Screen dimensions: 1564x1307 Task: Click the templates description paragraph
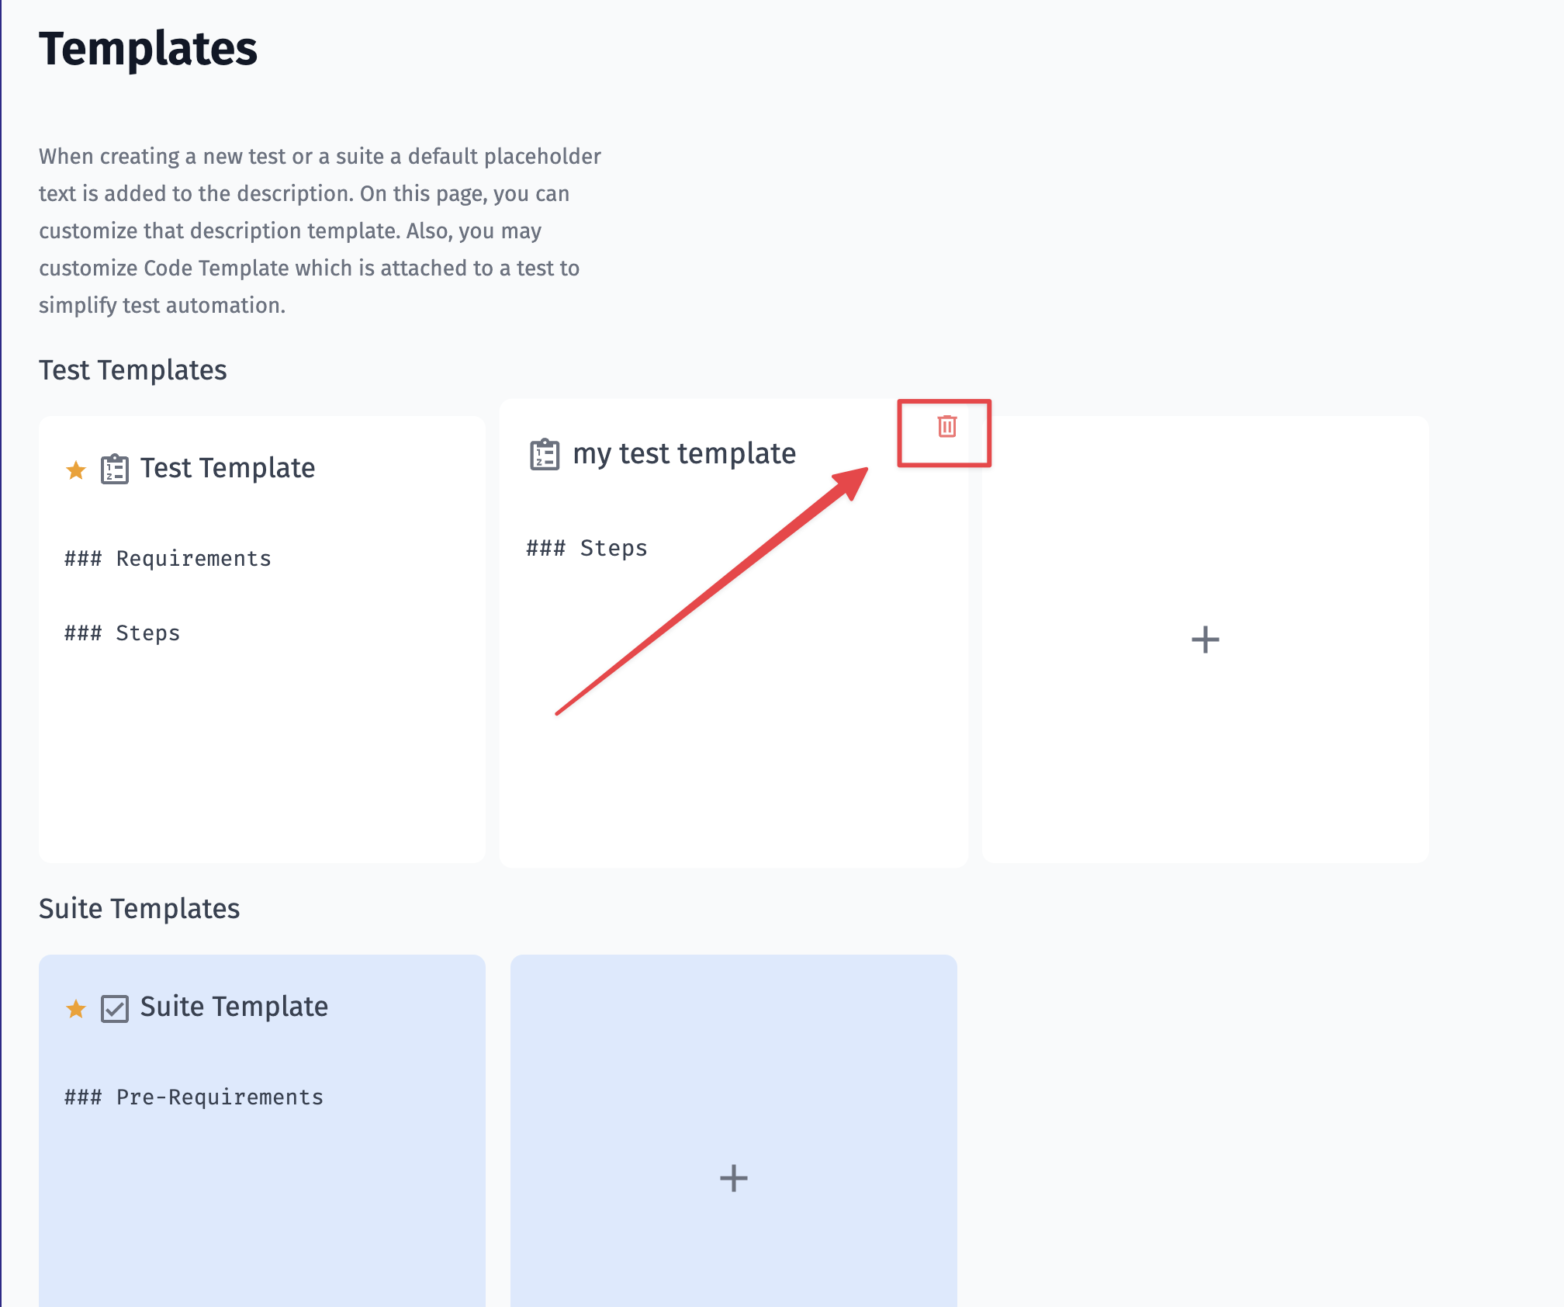coord(320,231)
